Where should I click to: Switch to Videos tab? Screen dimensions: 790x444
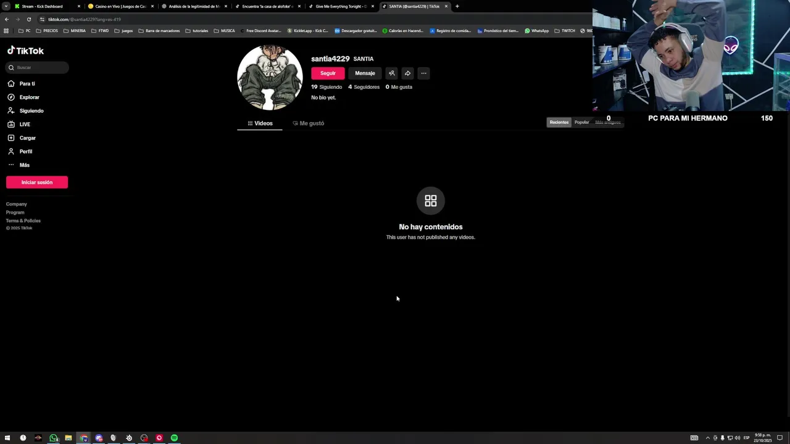[260, 123]
